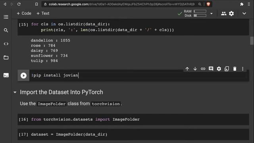This screenshot has width=254, height=143.
Task: Open the Files folder panel
Action: pyautogui.click(x=6, y=58)
